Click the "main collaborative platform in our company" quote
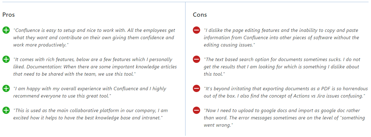371x137 pixels. point(90,114)
